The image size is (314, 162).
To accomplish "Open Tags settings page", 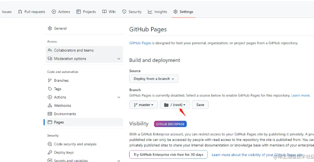I will 84,89.
